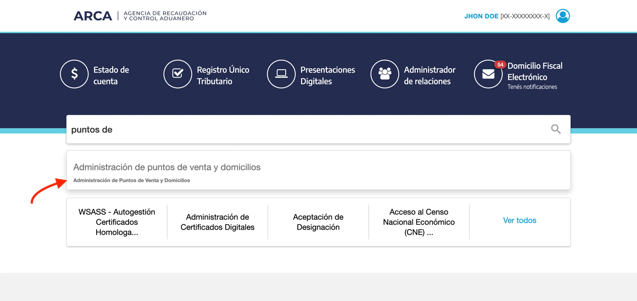Viewport: 637px width, 301px height.
Task: Click the Ver todos link
Action: pyautogui.click(x=520, y=220)
